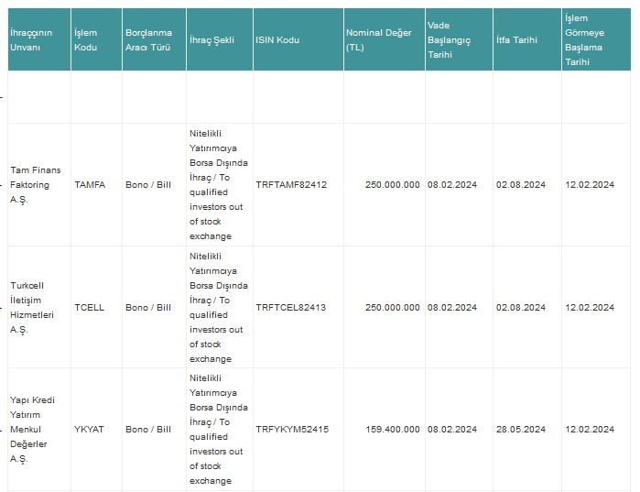Select ISIN code TRFTCEL82413
The height and width of the screenshot is (492, 640).
click(291, 308)
